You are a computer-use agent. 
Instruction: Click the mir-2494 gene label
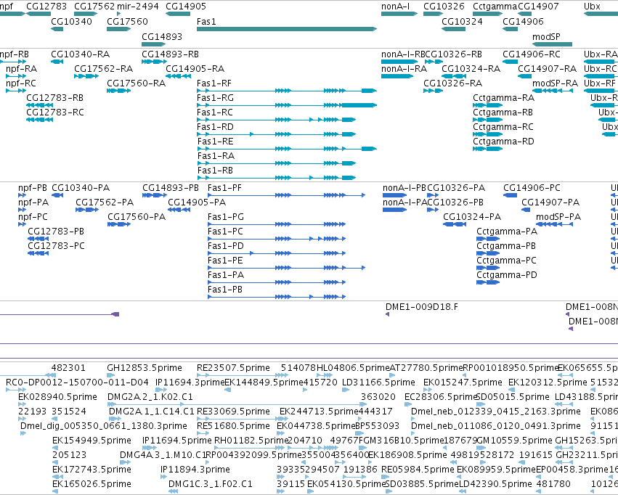(138, 7)
